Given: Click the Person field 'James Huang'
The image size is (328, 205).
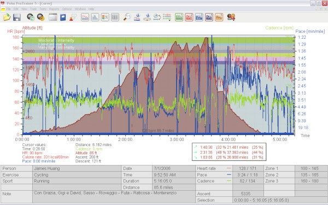Looking at the screenshot, I should coord(77,168).
